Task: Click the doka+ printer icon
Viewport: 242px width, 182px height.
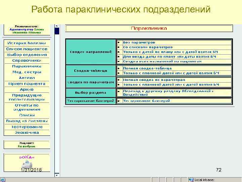Action: (27, 164)
